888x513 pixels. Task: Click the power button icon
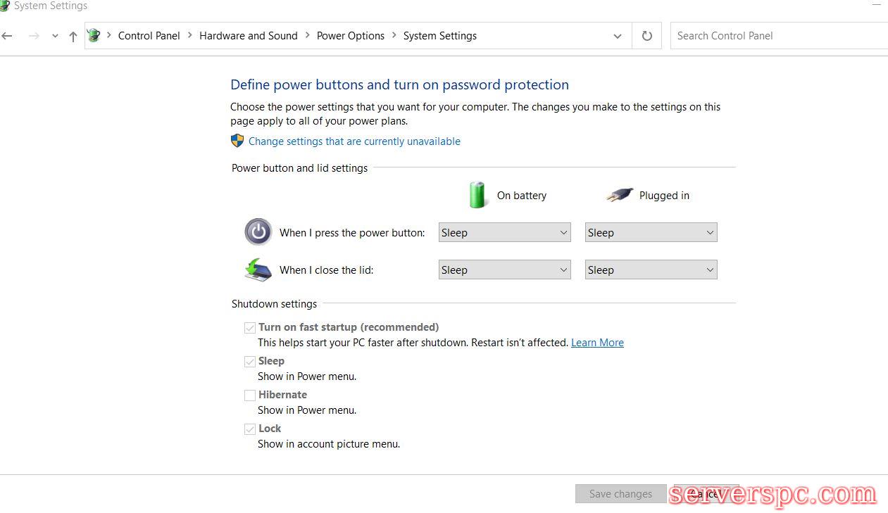click(x=258, y=232)
